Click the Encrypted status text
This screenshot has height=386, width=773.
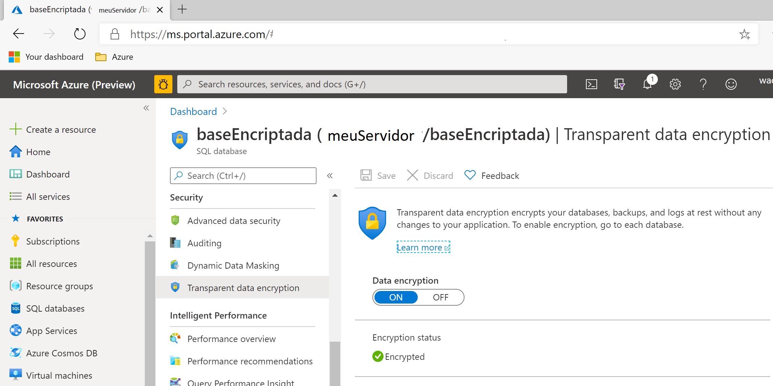[404, 357]
